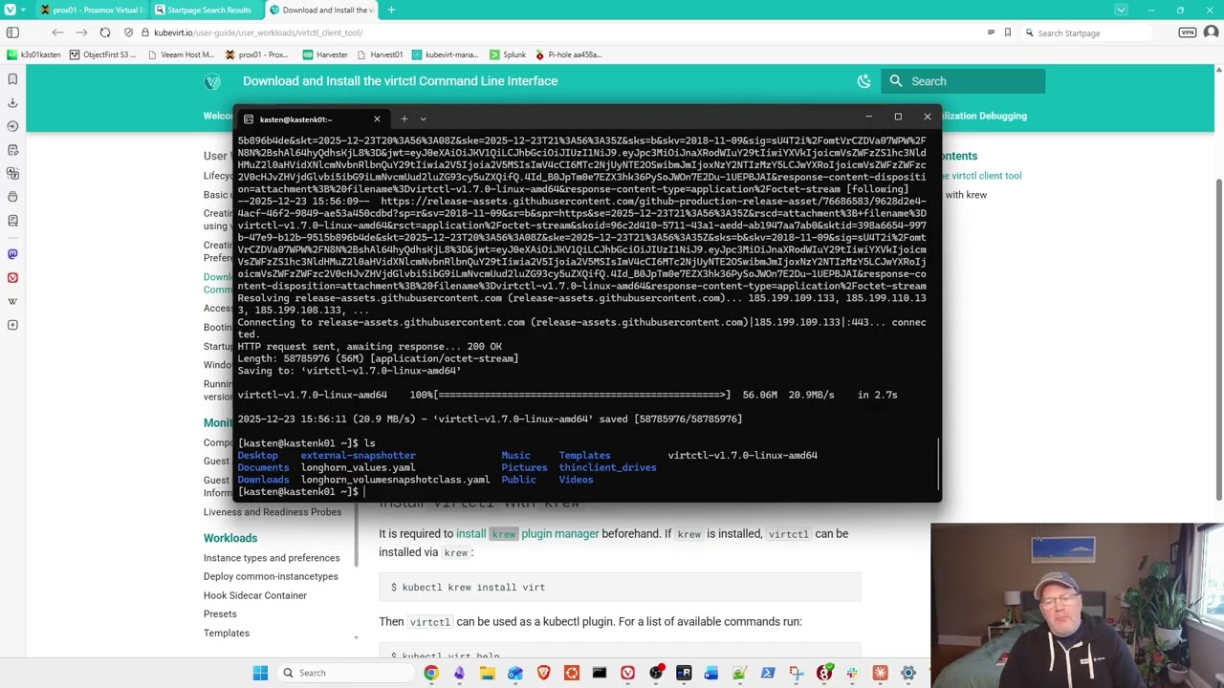This screenshot has width=1224, height=688.
Task: Click virtctl-v1.7.0-linux-amd64 filename in ls output
Action: [743, 456]
